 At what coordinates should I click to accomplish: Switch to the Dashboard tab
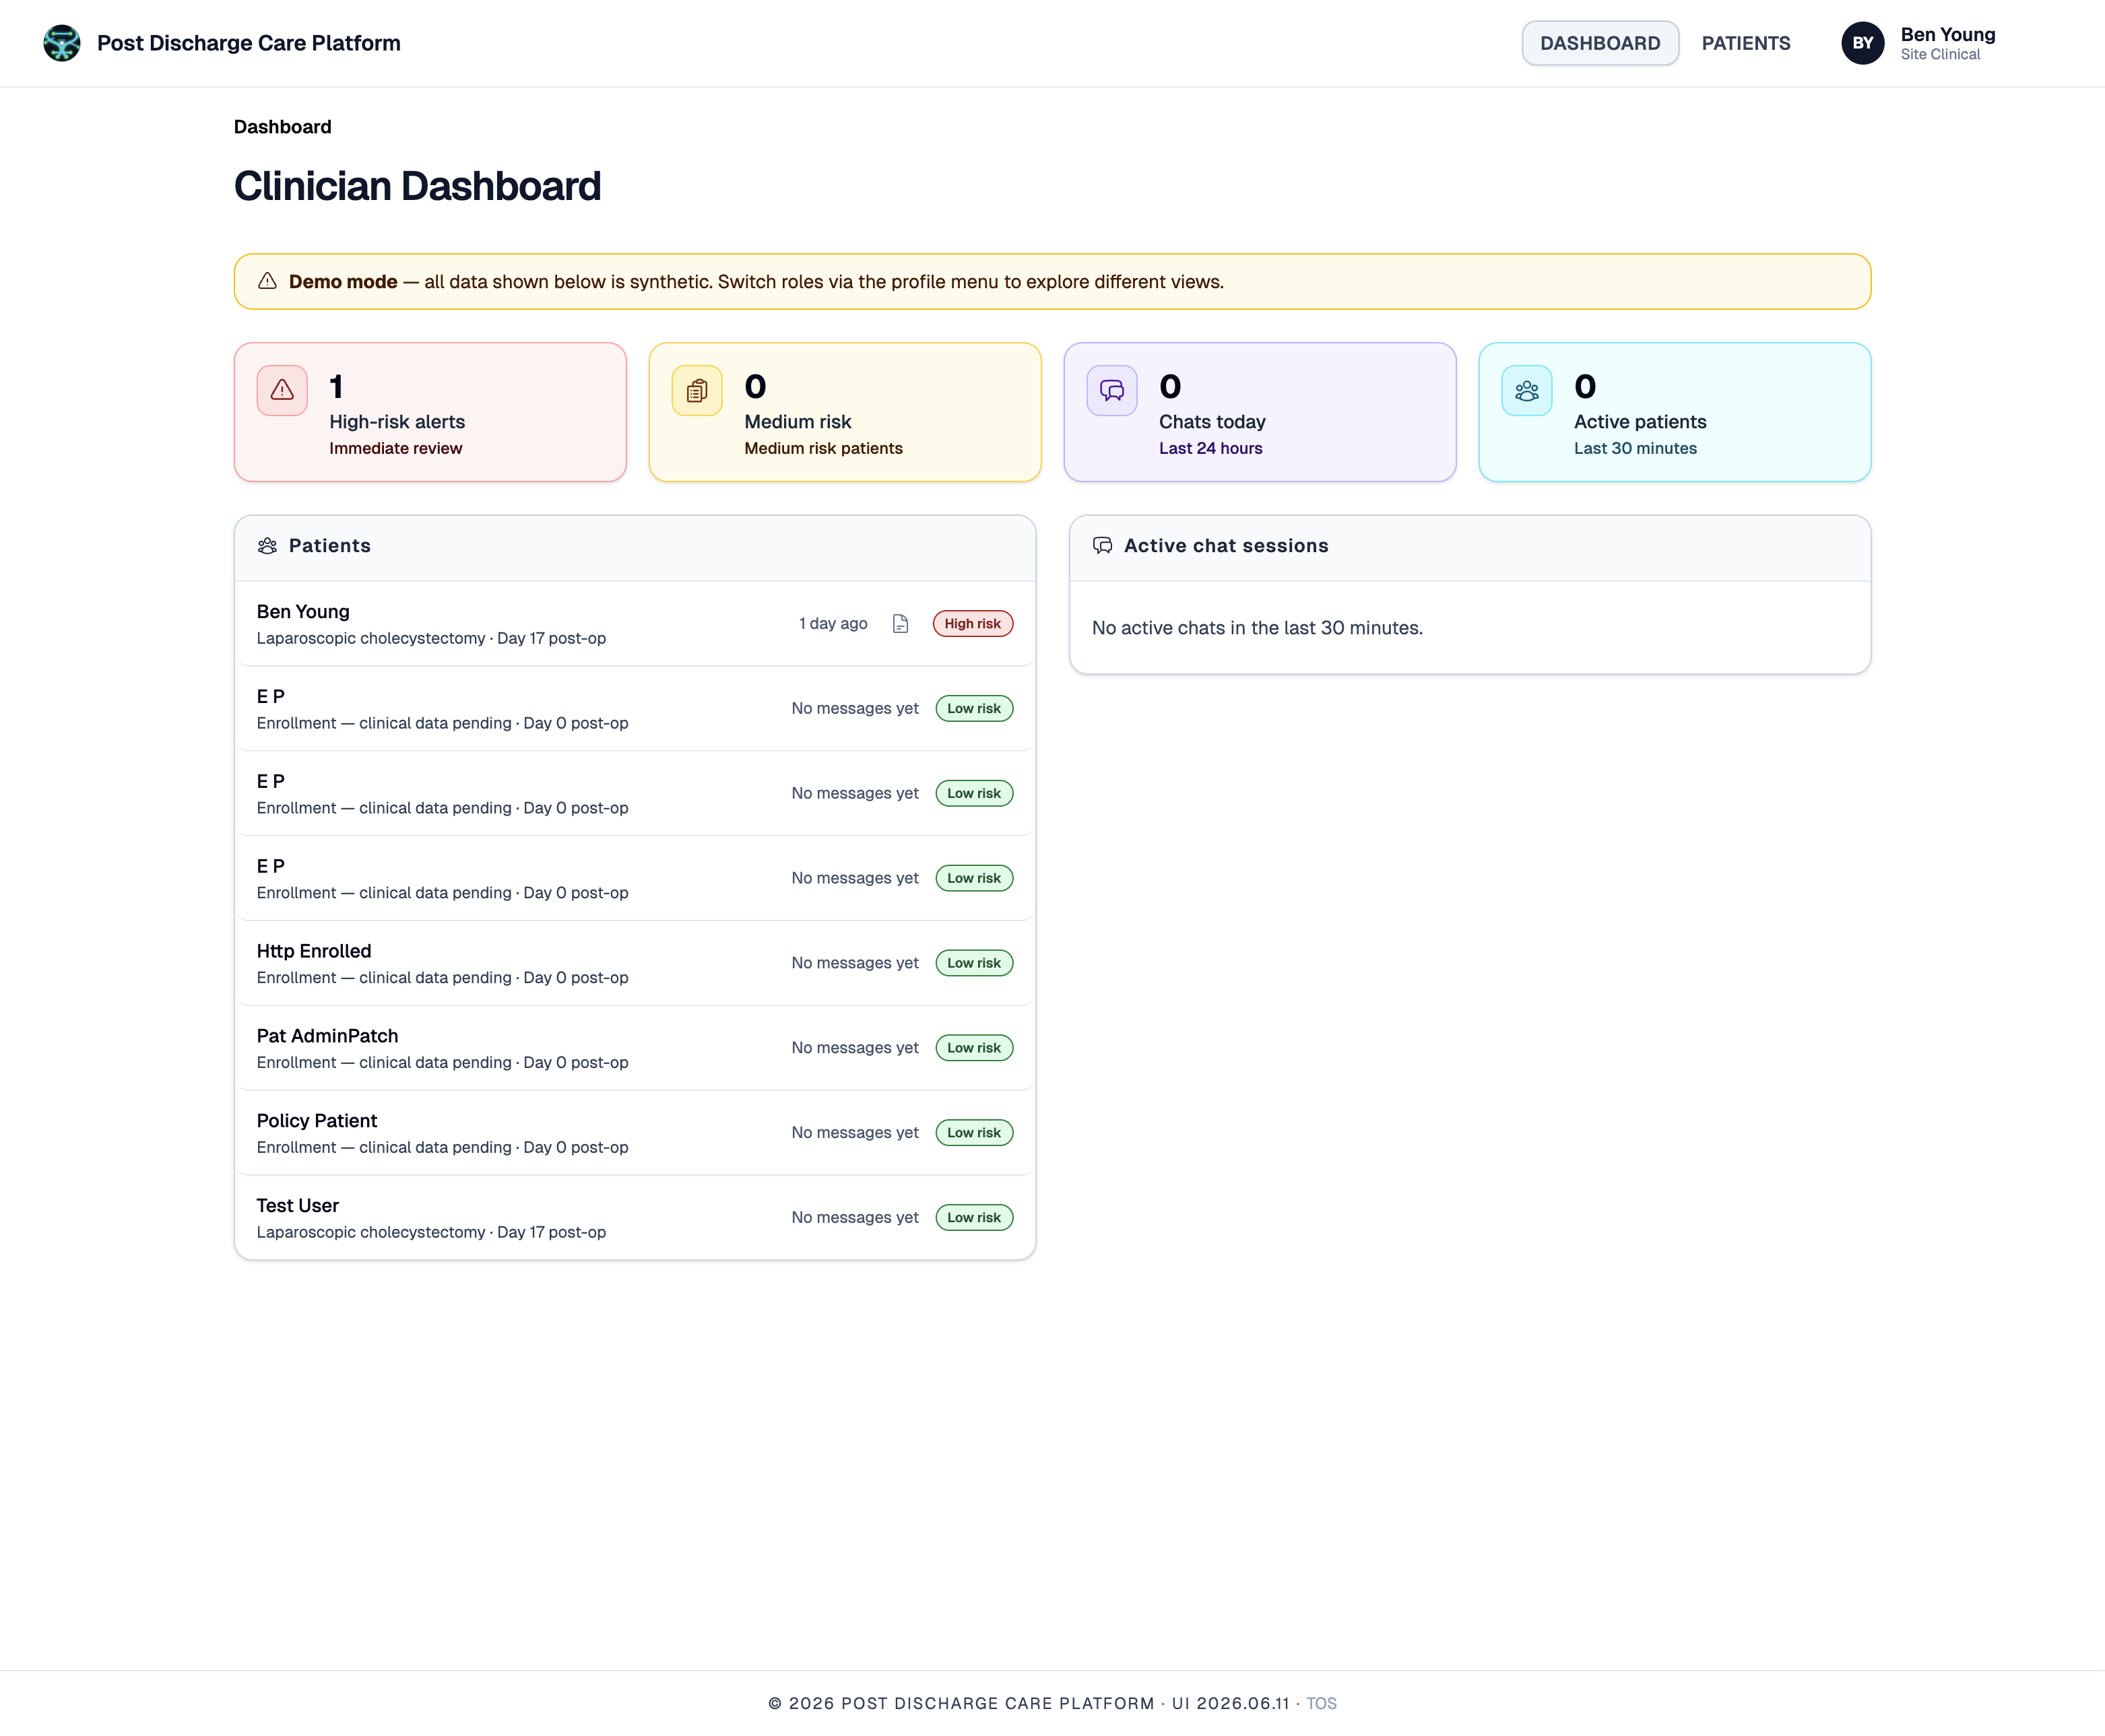point(1600,43)
